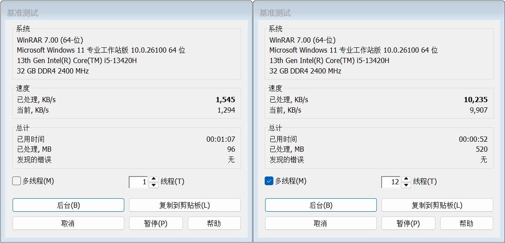
Task: Click the thread count field showing 12
Action: pos(391,182)
